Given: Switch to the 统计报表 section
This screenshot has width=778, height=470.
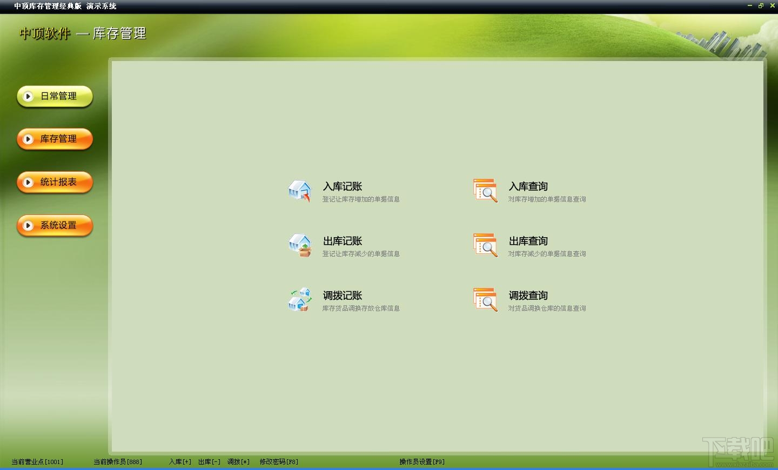Looking at the screenshot, I should click(x=55, y=182).
